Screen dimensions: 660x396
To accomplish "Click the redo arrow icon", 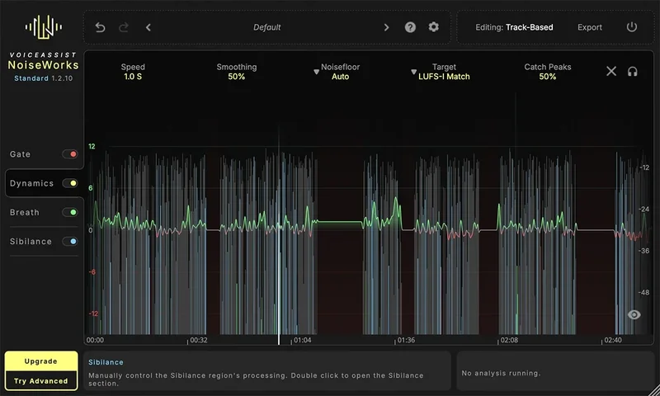I will [123, 27].
